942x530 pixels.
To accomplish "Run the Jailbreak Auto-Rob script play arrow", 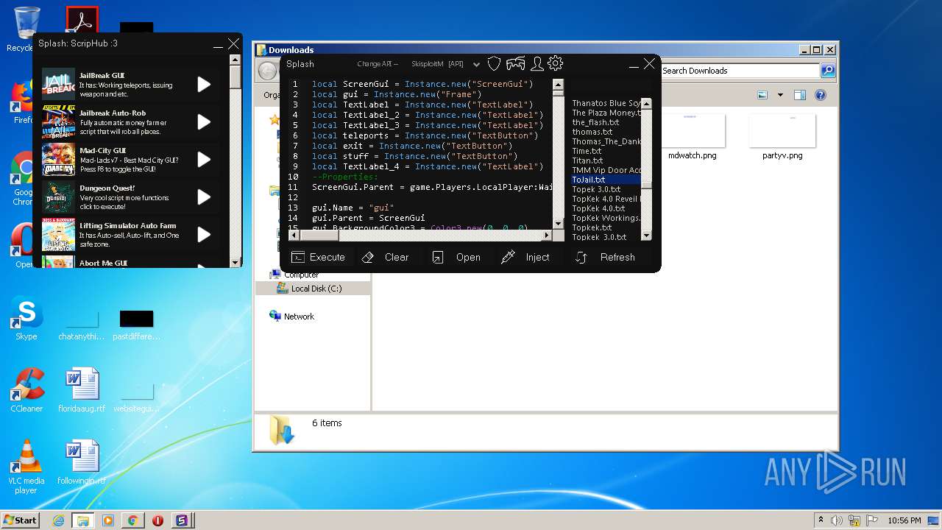I will pos(204,121).
